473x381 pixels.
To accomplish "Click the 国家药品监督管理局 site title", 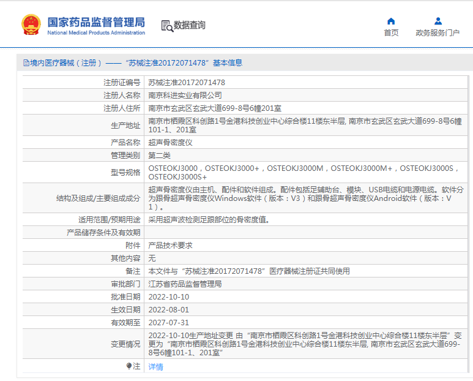I will pos(96,22).
